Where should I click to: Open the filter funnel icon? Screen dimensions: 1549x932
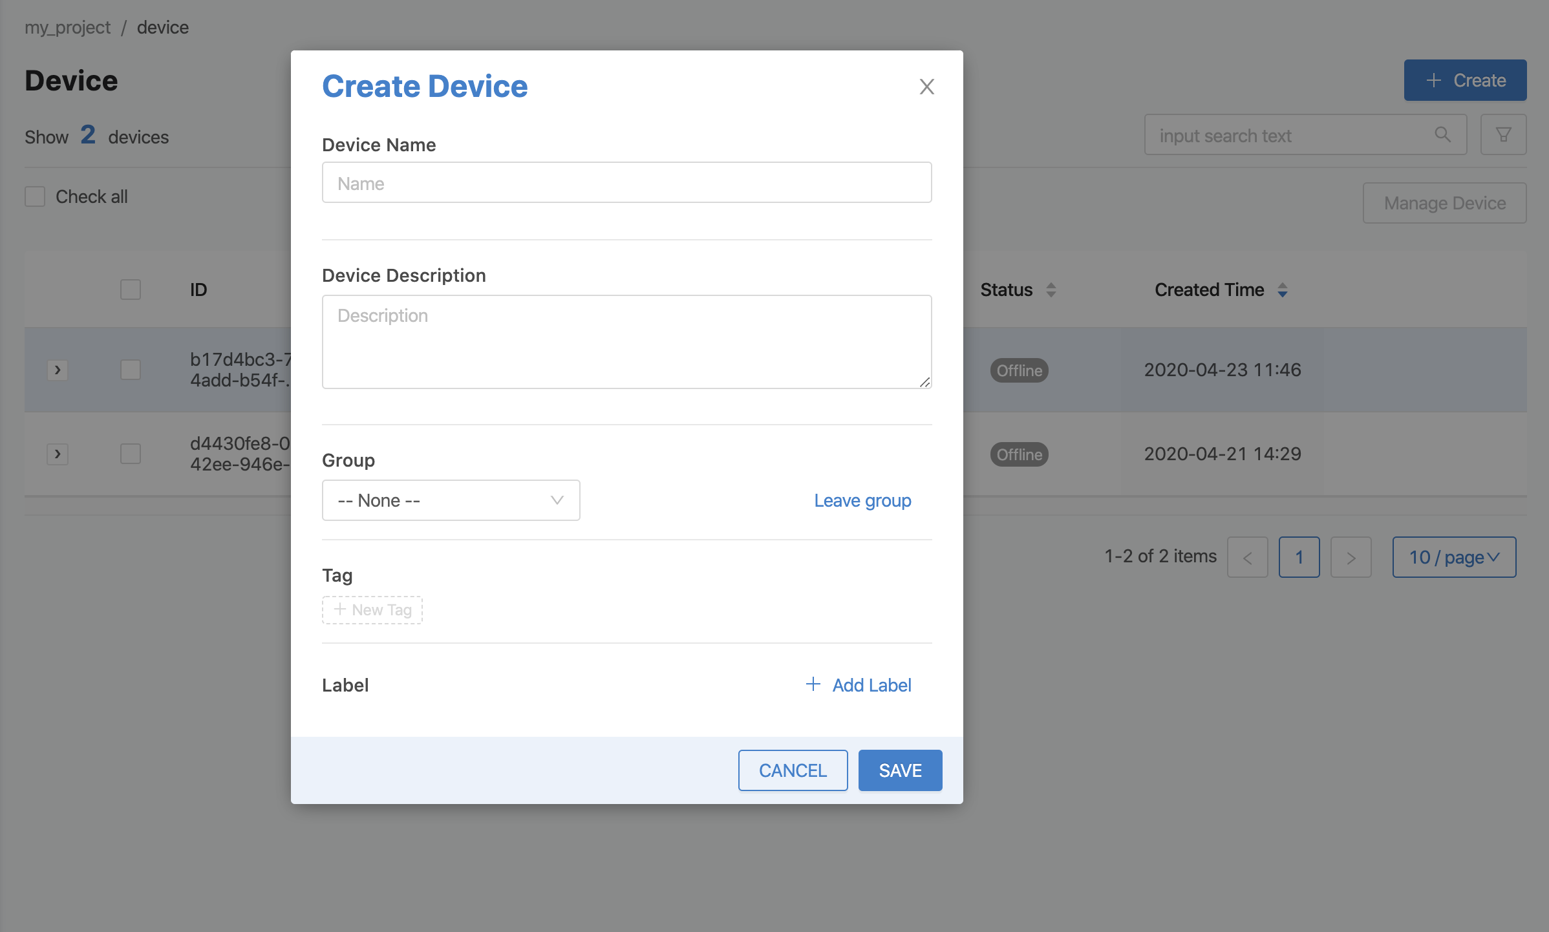pos(1503,134)
